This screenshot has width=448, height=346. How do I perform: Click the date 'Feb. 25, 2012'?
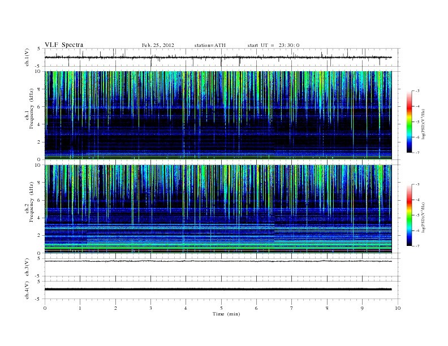click(x=158, y=45)
